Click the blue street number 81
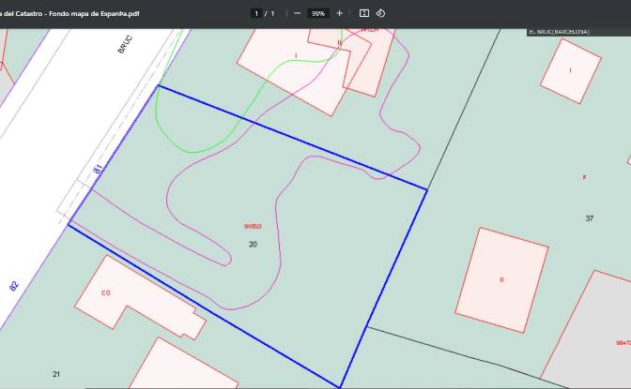The image size is (631, 389). click(98, 169)
